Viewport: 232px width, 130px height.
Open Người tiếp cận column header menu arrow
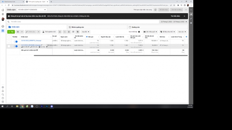pyautogui.click(x=113, y=37)
